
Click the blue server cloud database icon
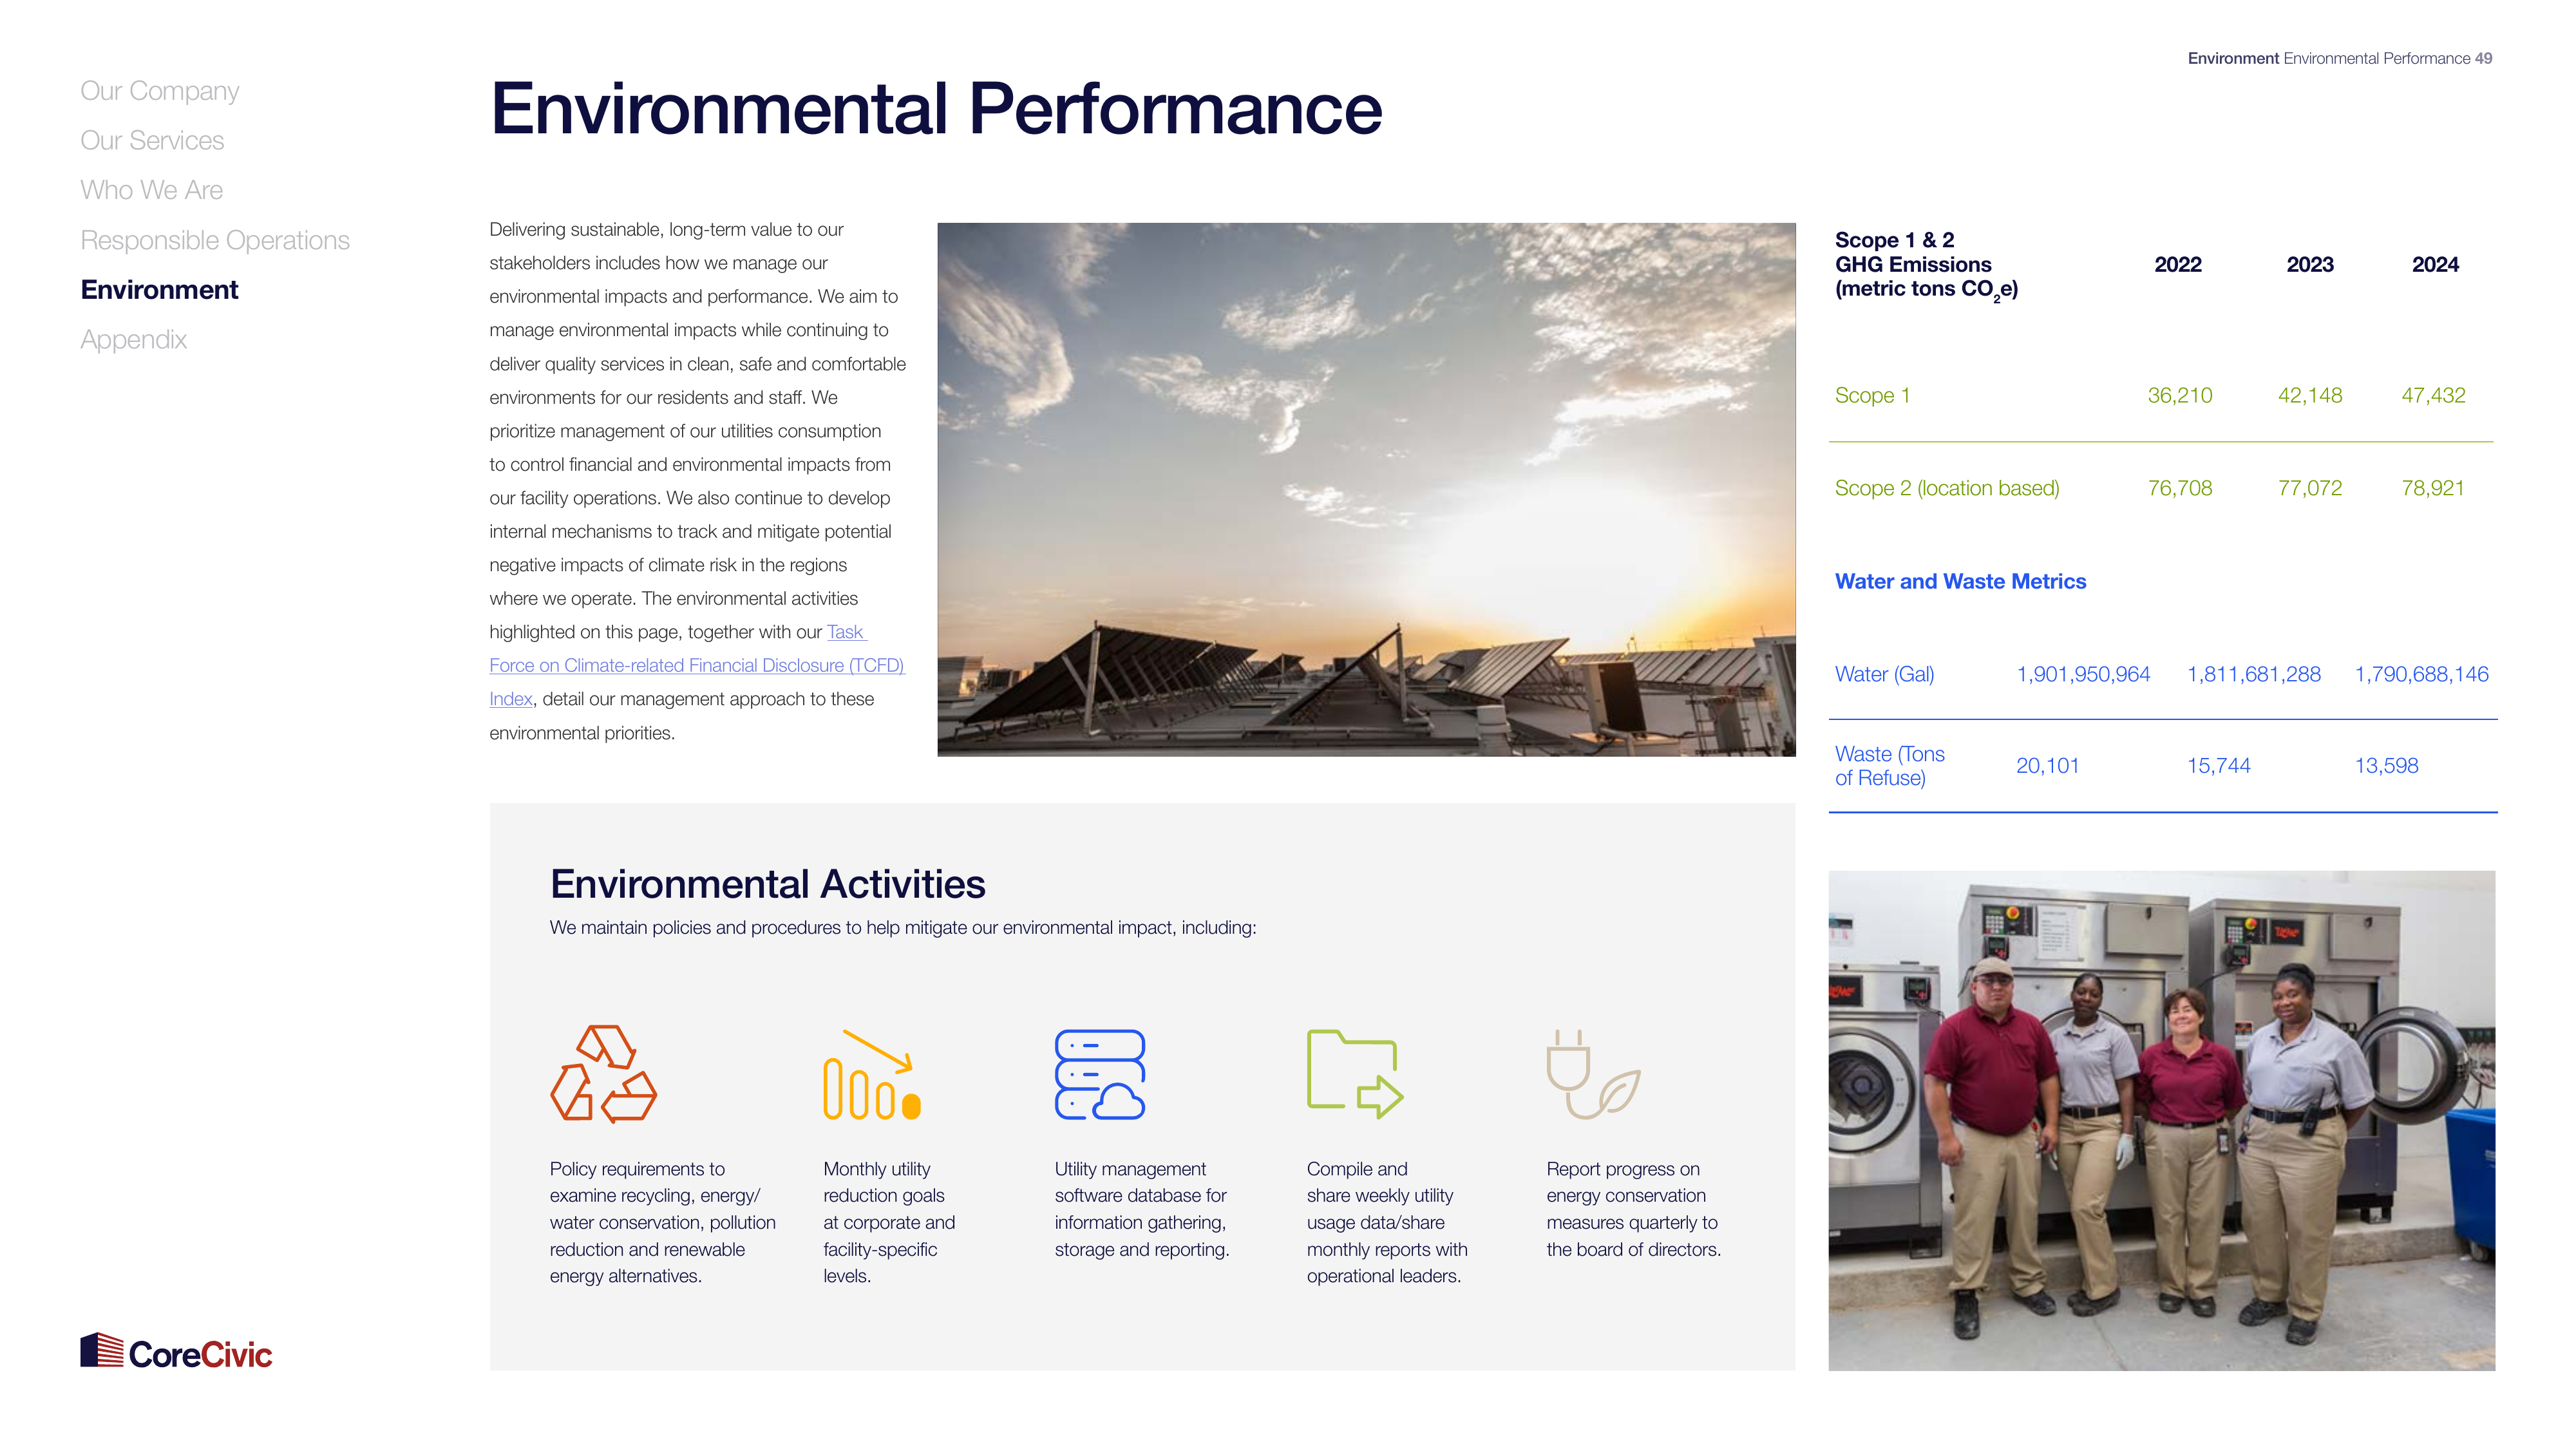tap(1099, 1074)
